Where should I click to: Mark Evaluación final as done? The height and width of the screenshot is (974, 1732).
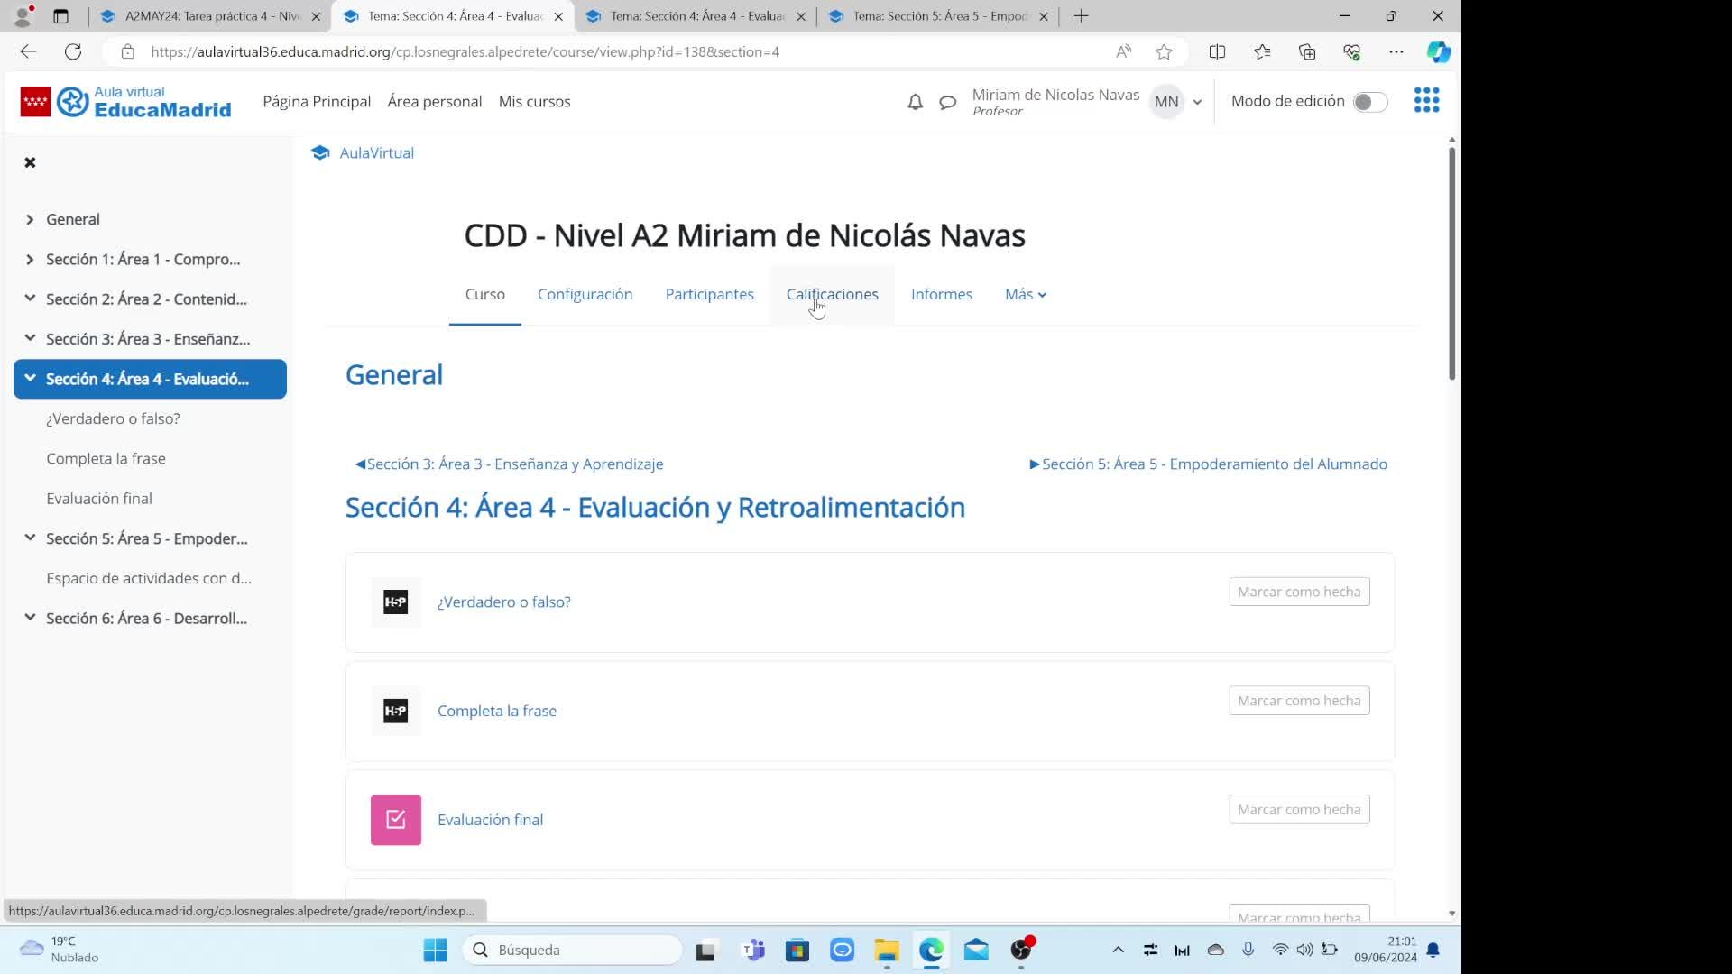1298,810
